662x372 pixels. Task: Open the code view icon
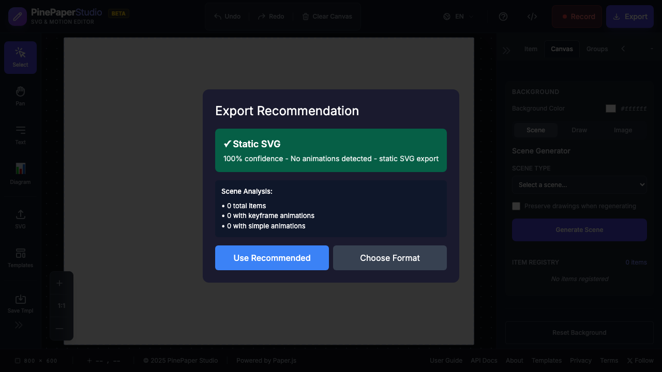[x=532, y=16]
